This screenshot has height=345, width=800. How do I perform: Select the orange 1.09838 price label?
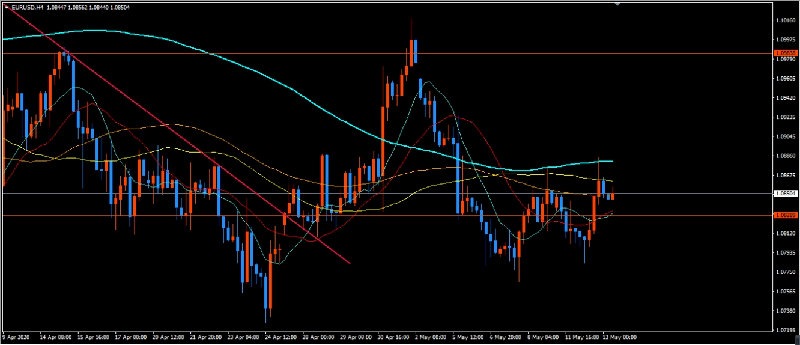point(786,53)
